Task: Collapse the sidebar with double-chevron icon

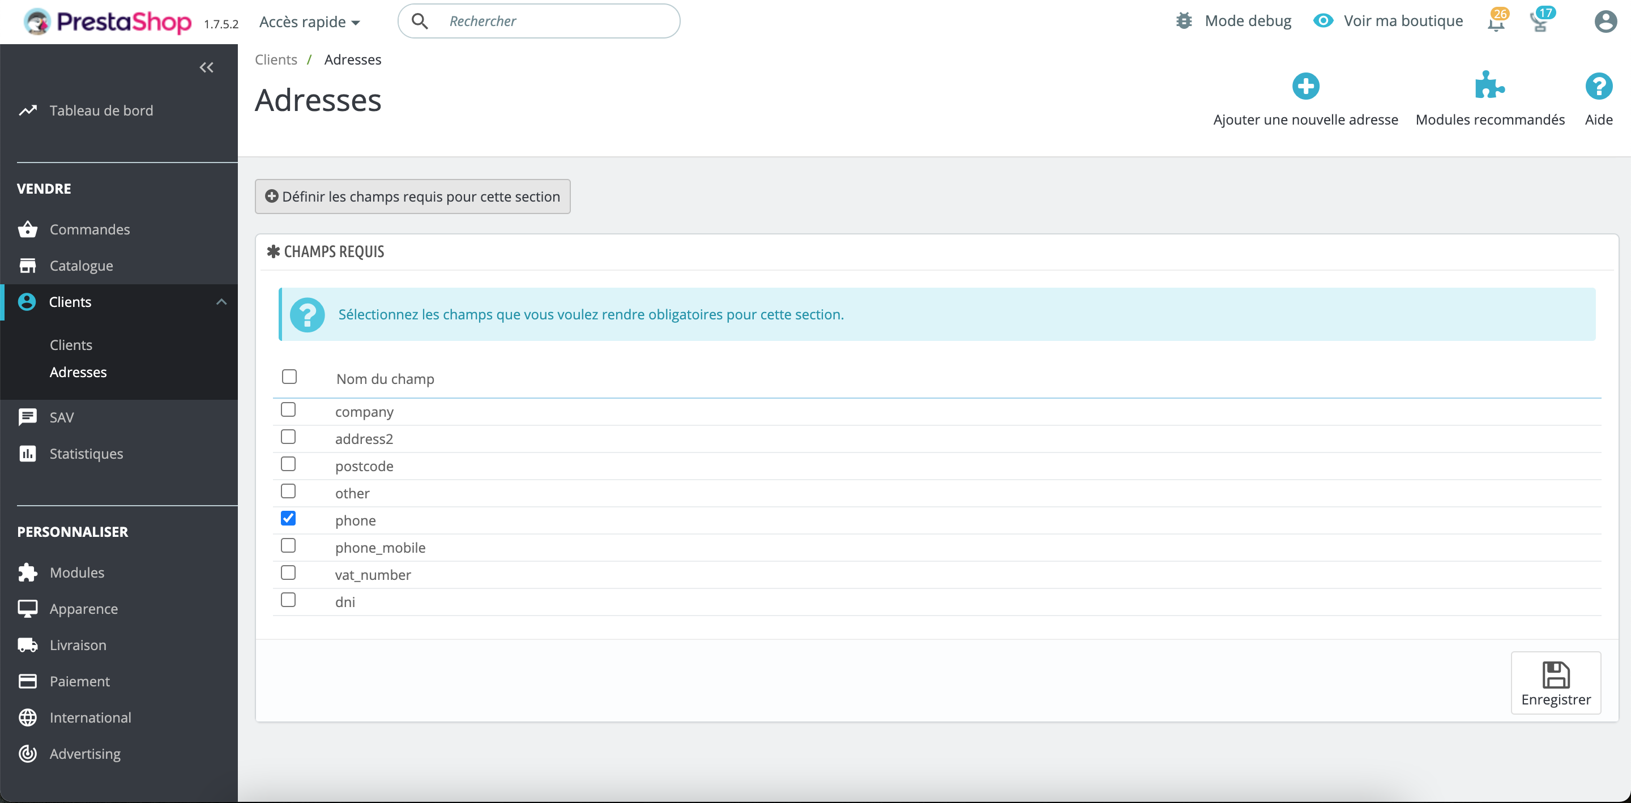Action: [x=206, y=67]
